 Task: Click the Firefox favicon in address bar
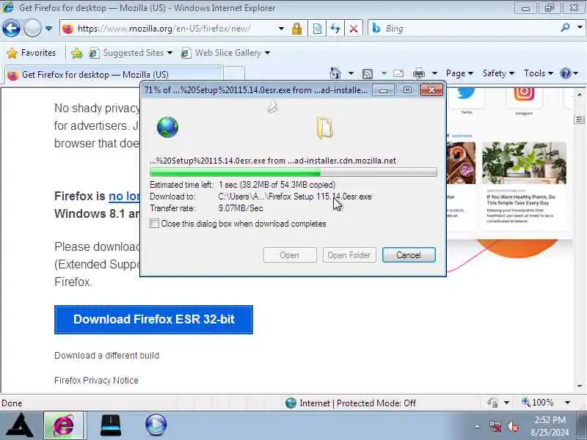[68, 29]
